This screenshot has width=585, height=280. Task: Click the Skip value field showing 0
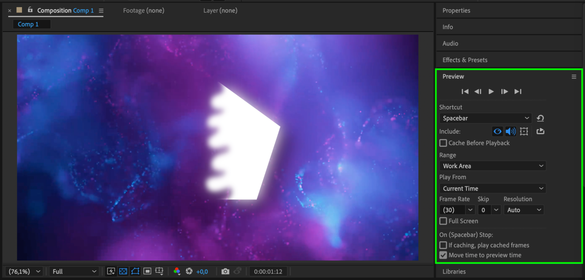click(484, 210)
